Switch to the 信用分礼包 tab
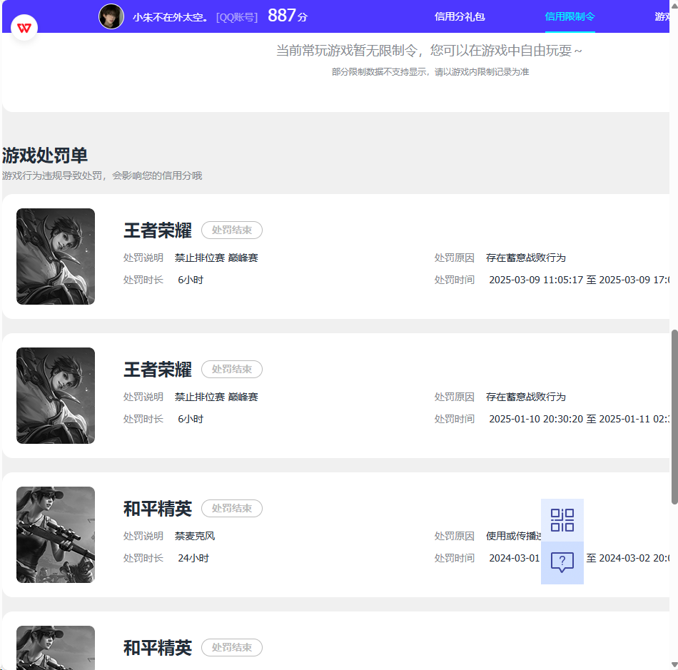 pos(460,16)
